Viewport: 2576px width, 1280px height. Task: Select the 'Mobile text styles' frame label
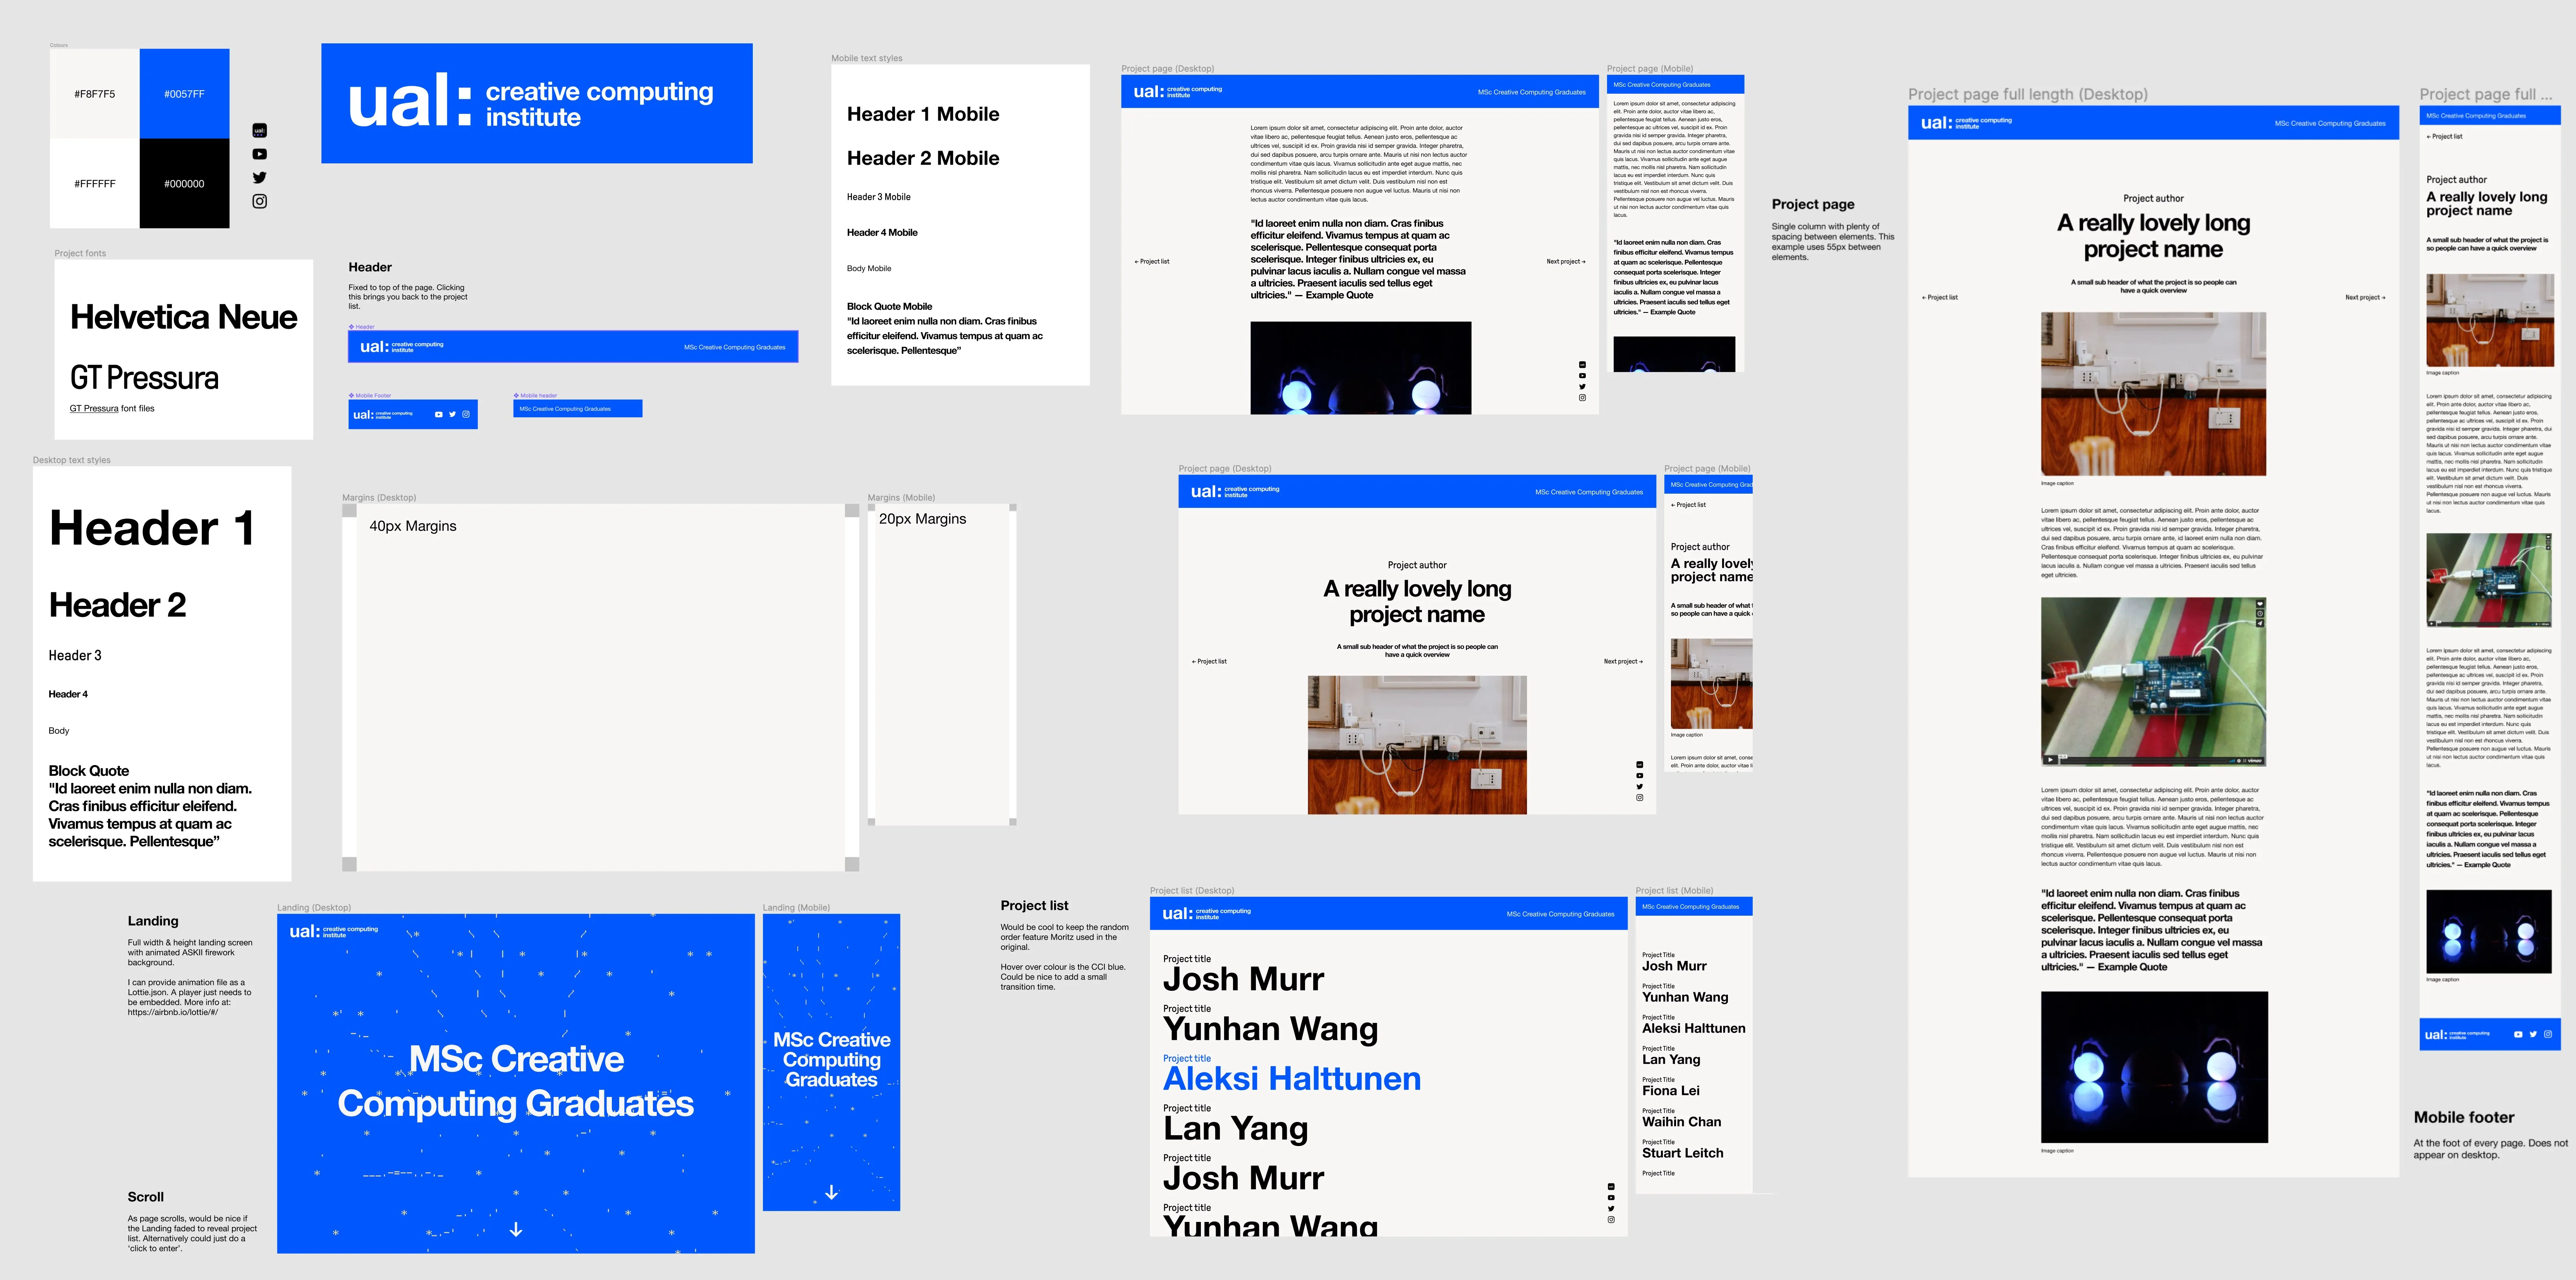867,58
